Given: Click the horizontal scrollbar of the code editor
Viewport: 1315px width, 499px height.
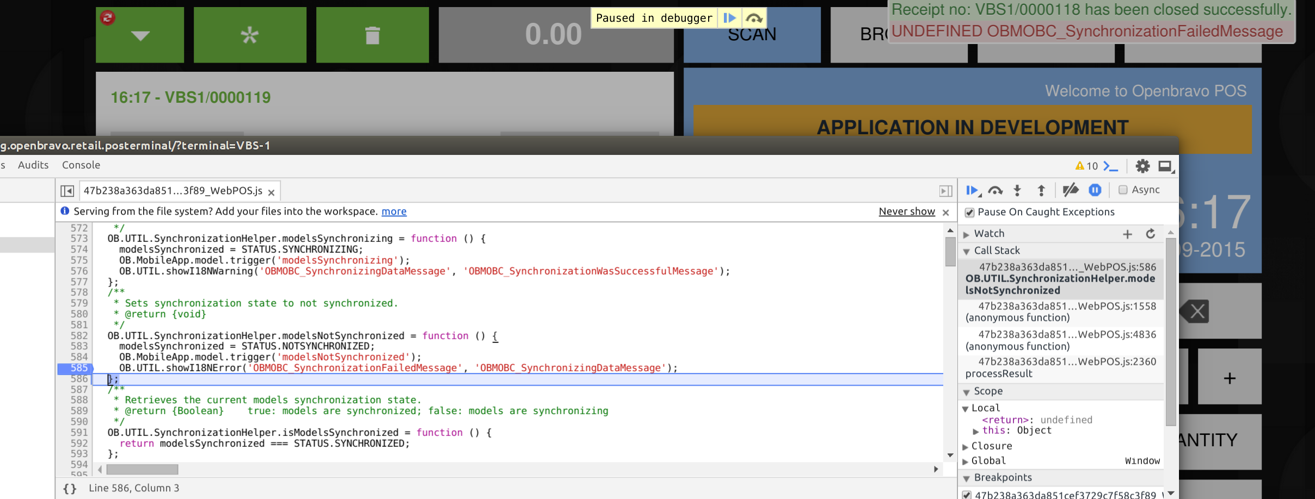Looking at the screenshot, I should click(143, 469).
